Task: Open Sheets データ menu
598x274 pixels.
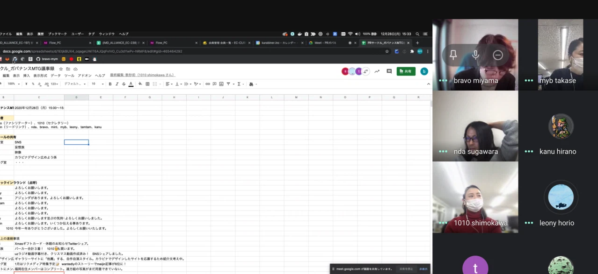Action: tap(56, 76)
